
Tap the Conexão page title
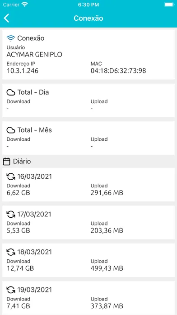click(x=88, y=18)
